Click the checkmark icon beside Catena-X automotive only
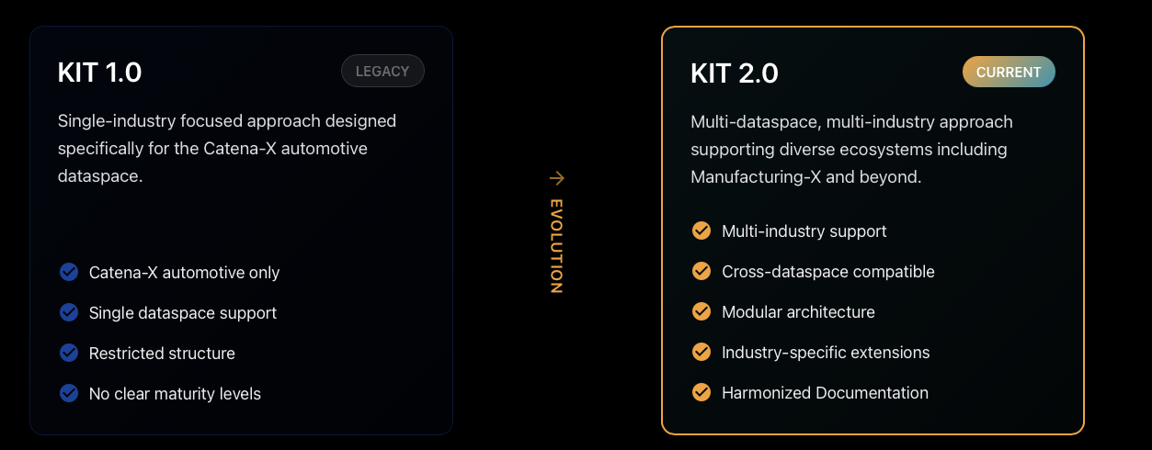The width and height of the screenshot is (1152, 450). [x=69, y=272]
